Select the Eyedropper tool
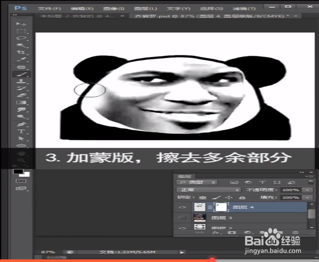This screenshot has width=319, height=262. (x=21, y=59)
